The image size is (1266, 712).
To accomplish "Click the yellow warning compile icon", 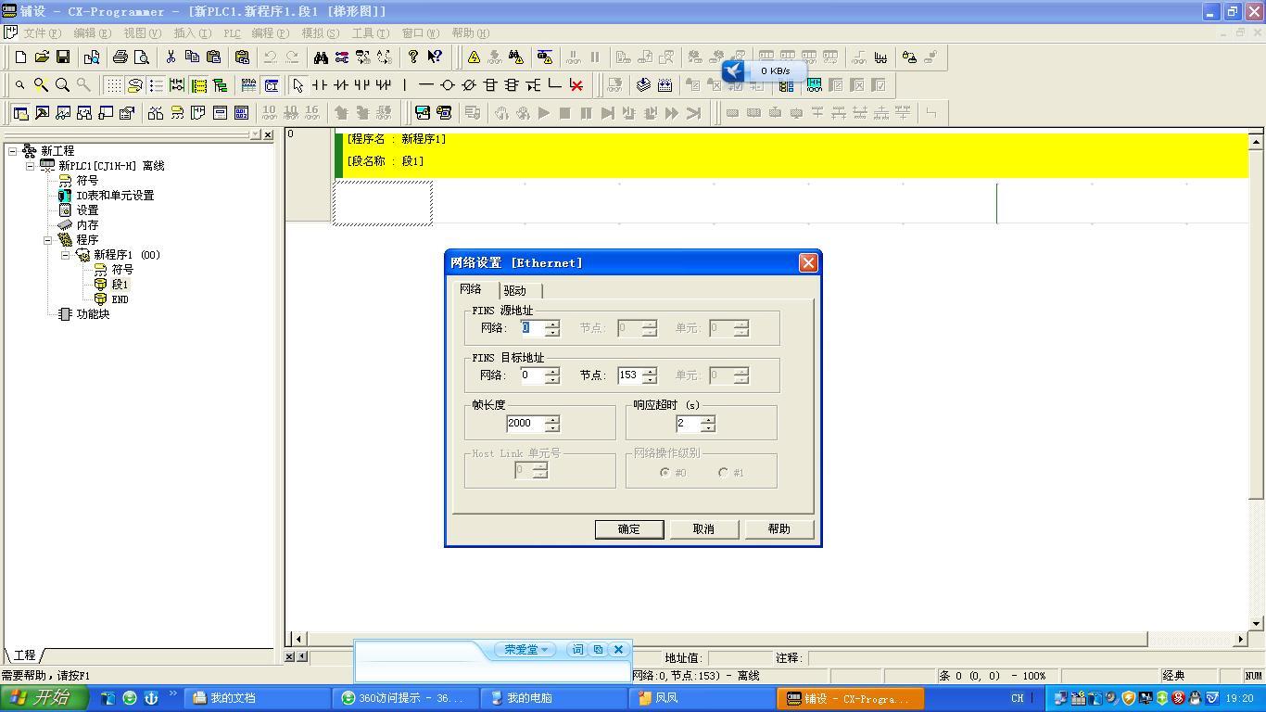I will (x=474, y=57).
